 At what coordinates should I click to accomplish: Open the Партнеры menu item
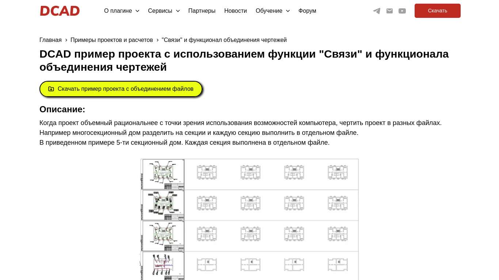[x=202, y=11]
